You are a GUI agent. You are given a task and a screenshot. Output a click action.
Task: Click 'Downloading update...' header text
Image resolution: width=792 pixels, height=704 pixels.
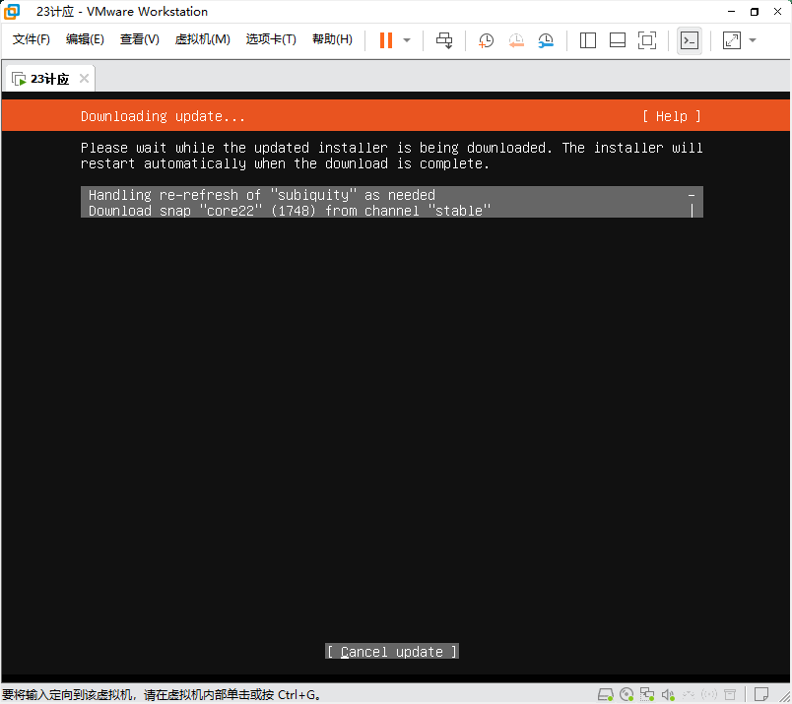click(x=163, y=116)
